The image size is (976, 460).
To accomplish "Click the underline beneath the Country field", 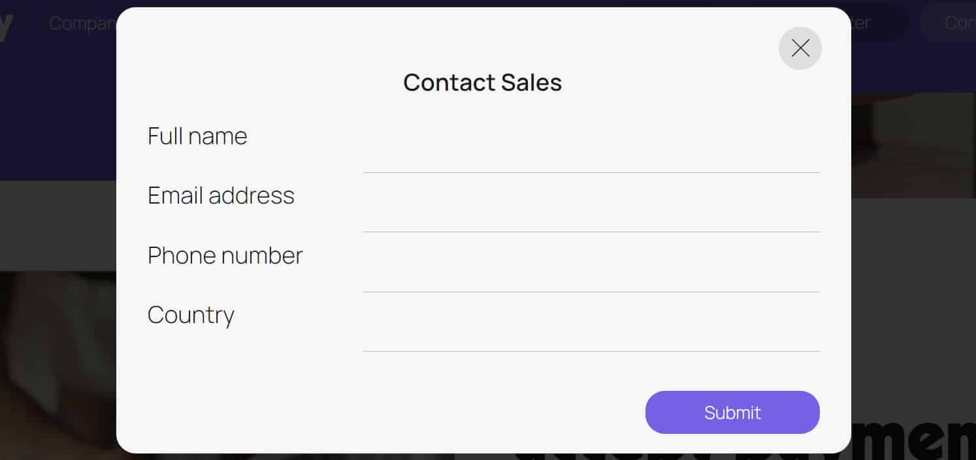I will click(x=591, y=352).
